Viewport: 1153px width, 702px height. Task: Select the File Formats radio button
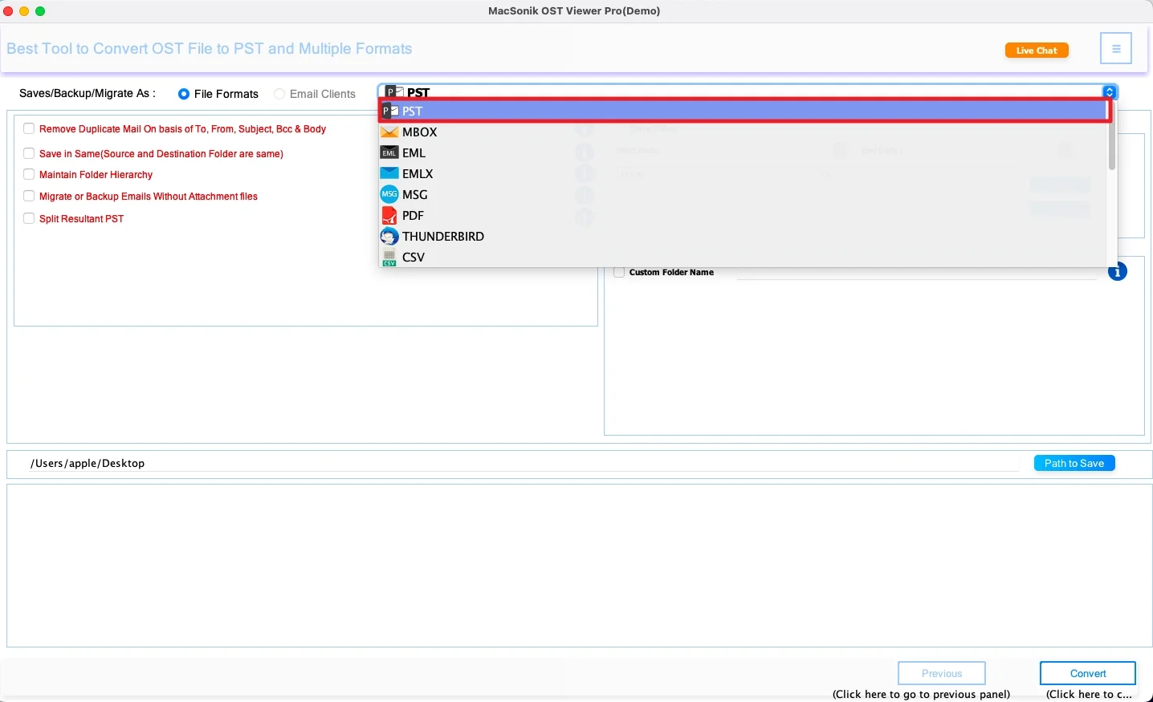click(184, 94)
